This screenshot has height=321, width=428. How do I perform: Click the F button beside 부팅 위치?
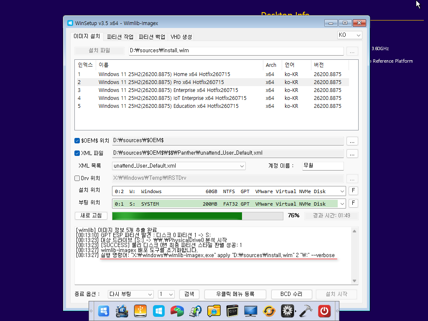tap(353, 204)
